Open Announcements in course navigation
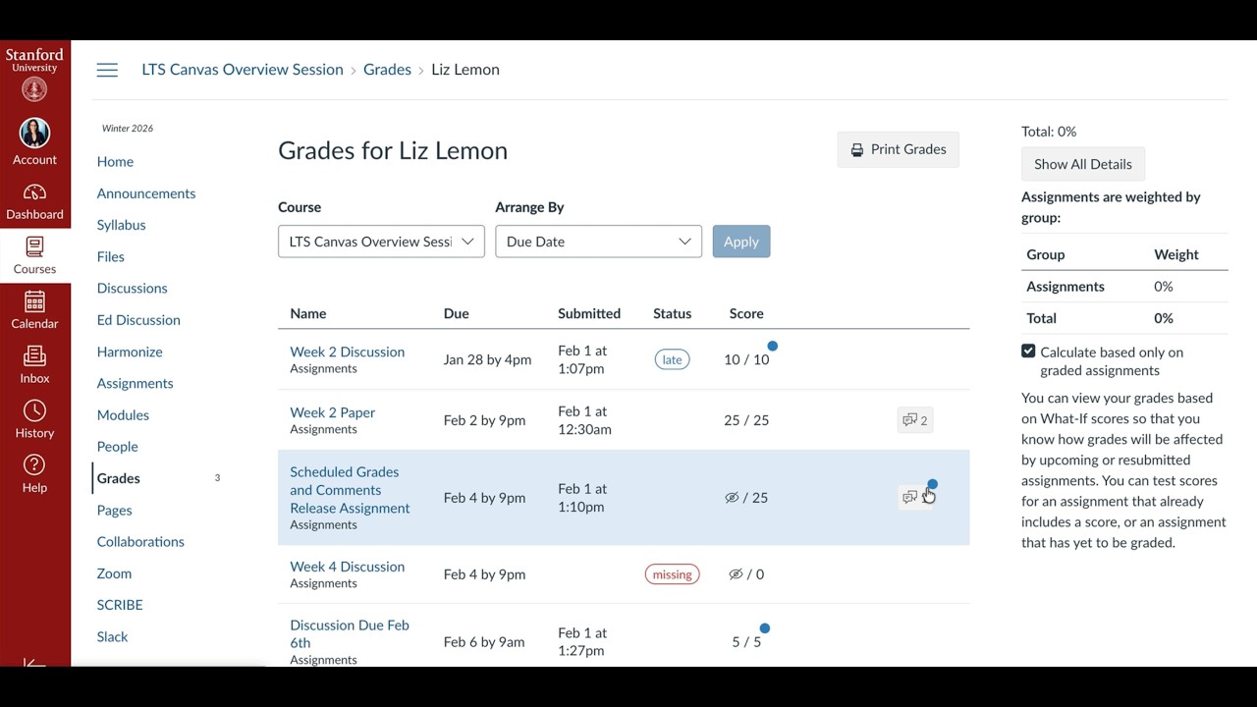The height and width of the screenshot is (707, 1257). (x=146, y=193)
